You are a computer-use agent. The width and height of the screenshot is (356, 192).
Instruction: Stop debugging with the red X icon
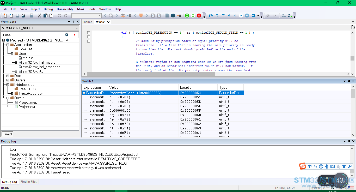pos(199,16)
